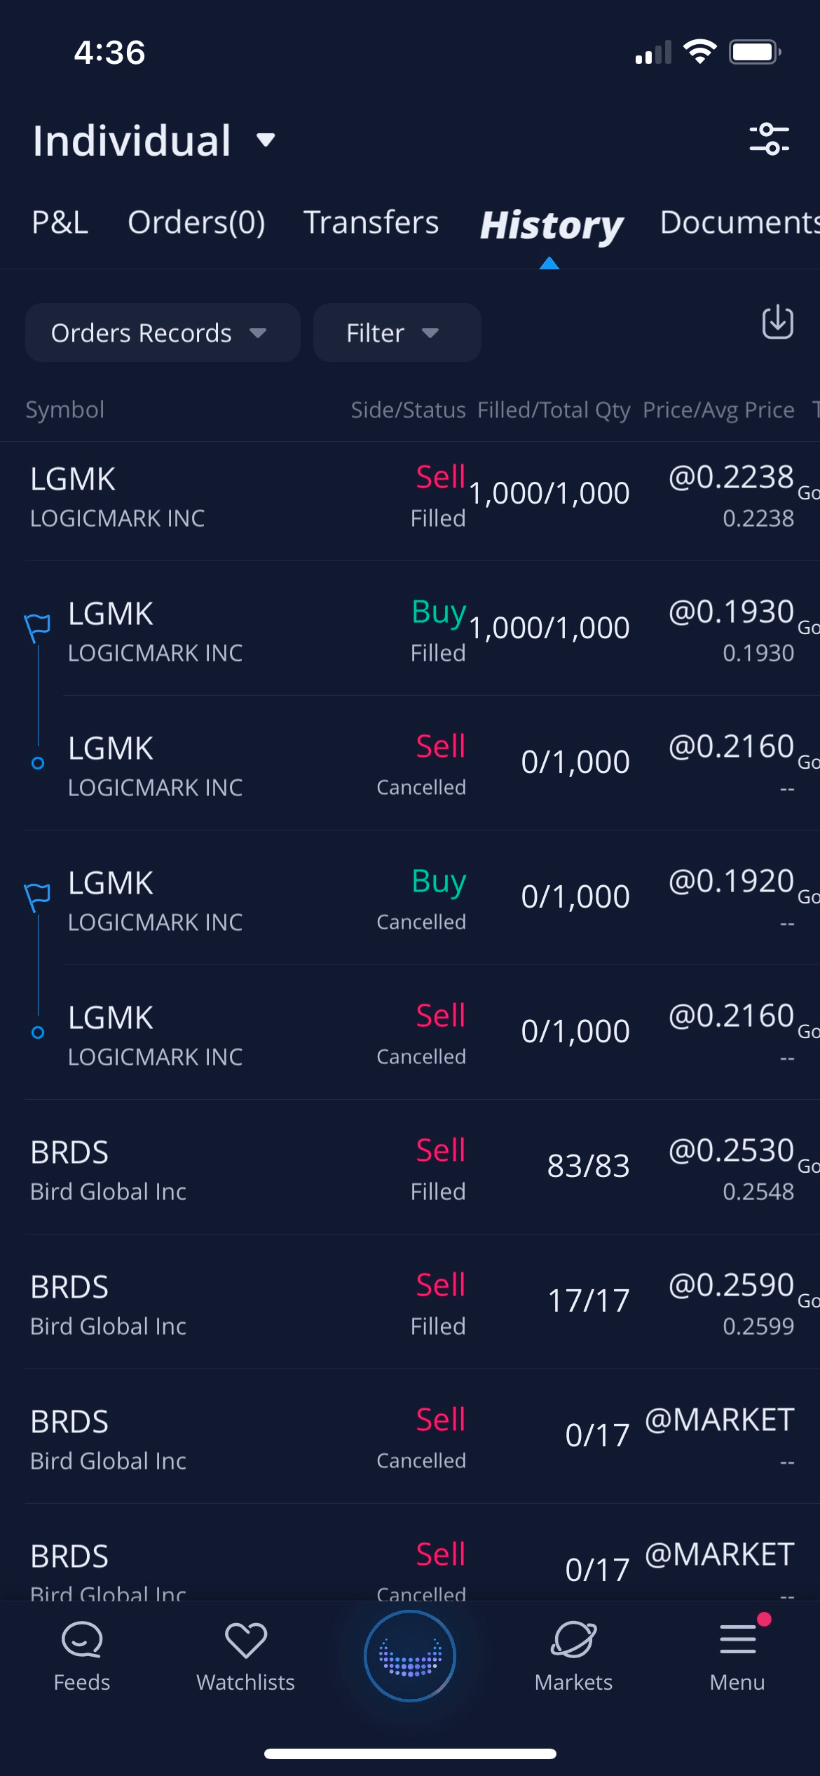The image size is (820, 1776).
Task: Go to the Orders(0) tab
Action: pyautogui.click(x=196, y=222)
